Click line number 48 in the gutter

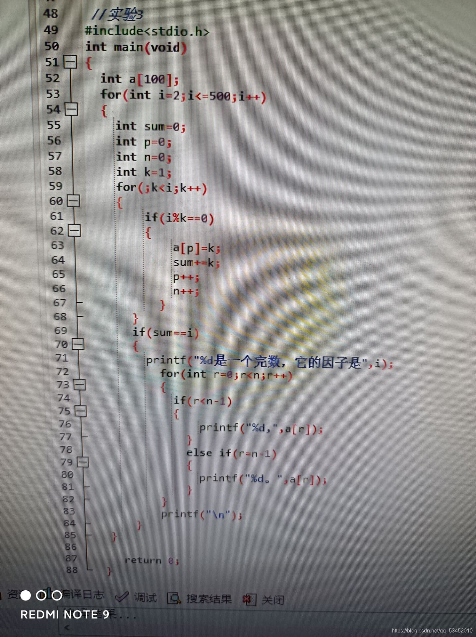pos(50,14)
